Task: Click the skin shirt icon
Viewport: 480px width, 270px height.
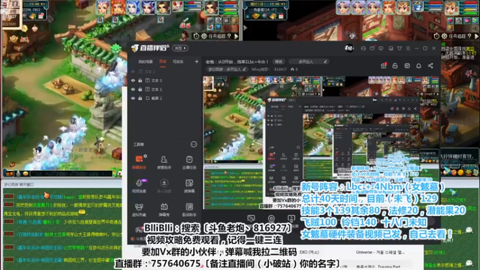Action: 400,49
